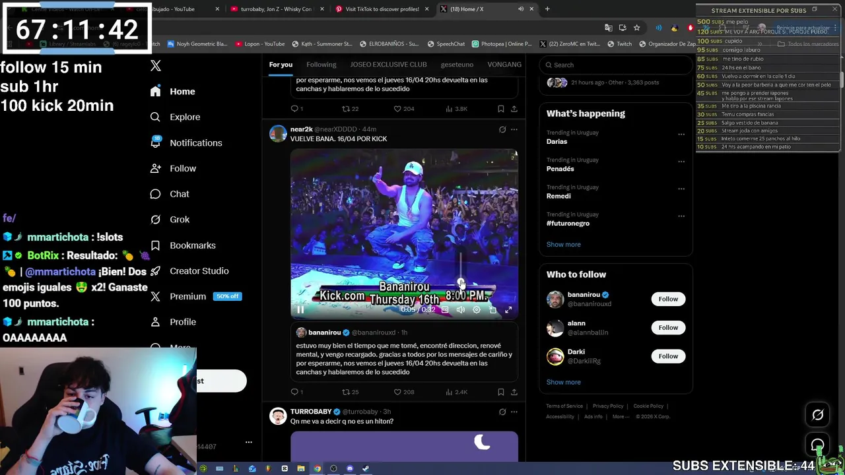Click the X search field
The image size is (845, 475).
tap(616, 65)
